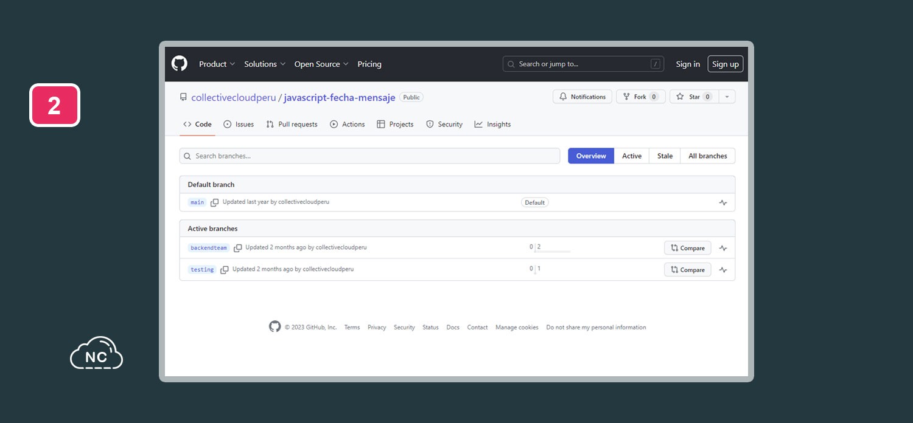The width and height of the screenshot is (913, 423).
Task: Open the main branch
Action: coord(197,202)
